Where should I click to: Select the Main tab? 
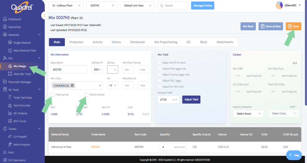[57, 42]
